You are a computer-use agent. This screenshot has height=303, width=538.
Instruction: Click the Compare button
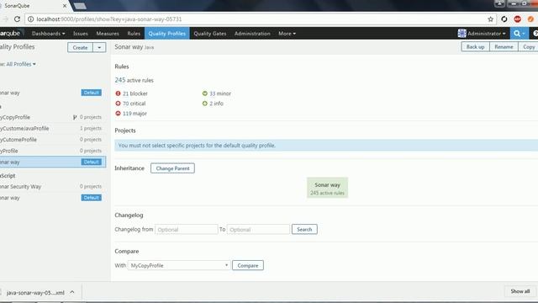click(x=248, y=265)
